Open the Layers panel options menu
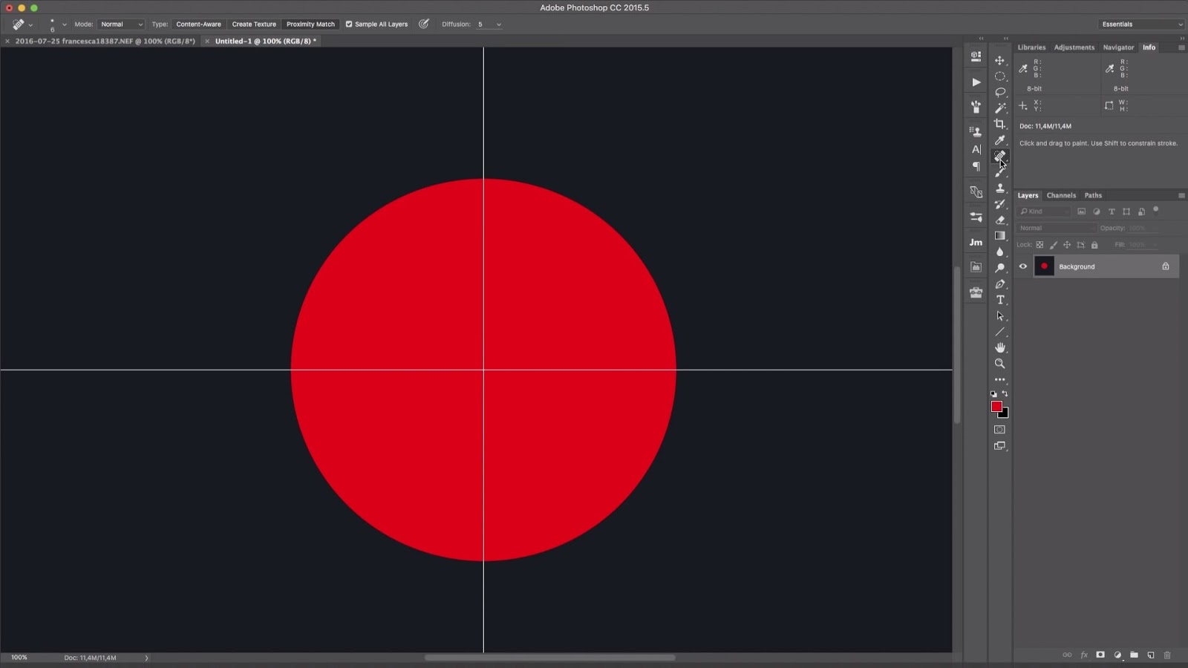Screen dimensions: 1188x668 [1181, 196]
